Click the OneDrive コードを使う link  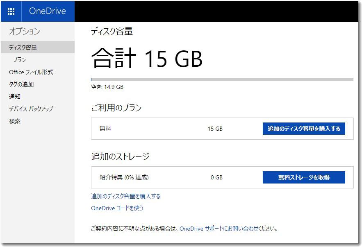117,208
